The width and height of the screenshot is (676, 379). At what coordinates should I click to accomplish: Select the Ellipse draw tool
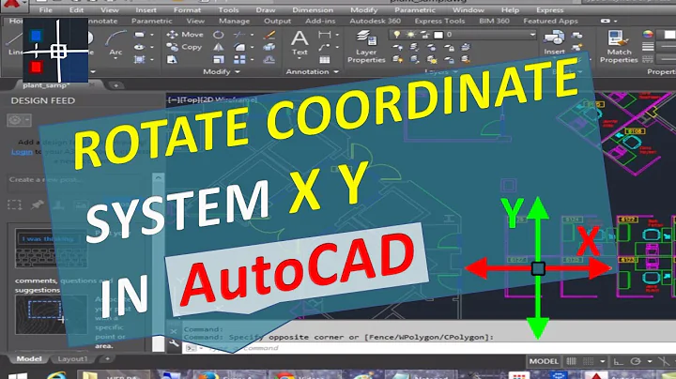[x=139, y=47]
